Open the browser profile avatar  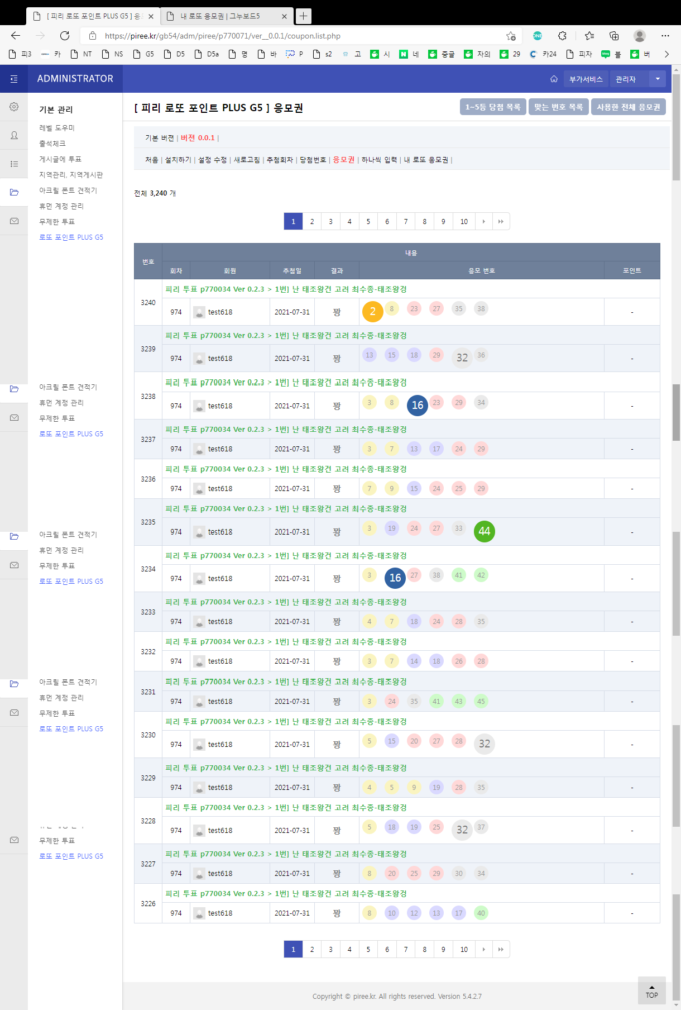[x=639, y=36]
